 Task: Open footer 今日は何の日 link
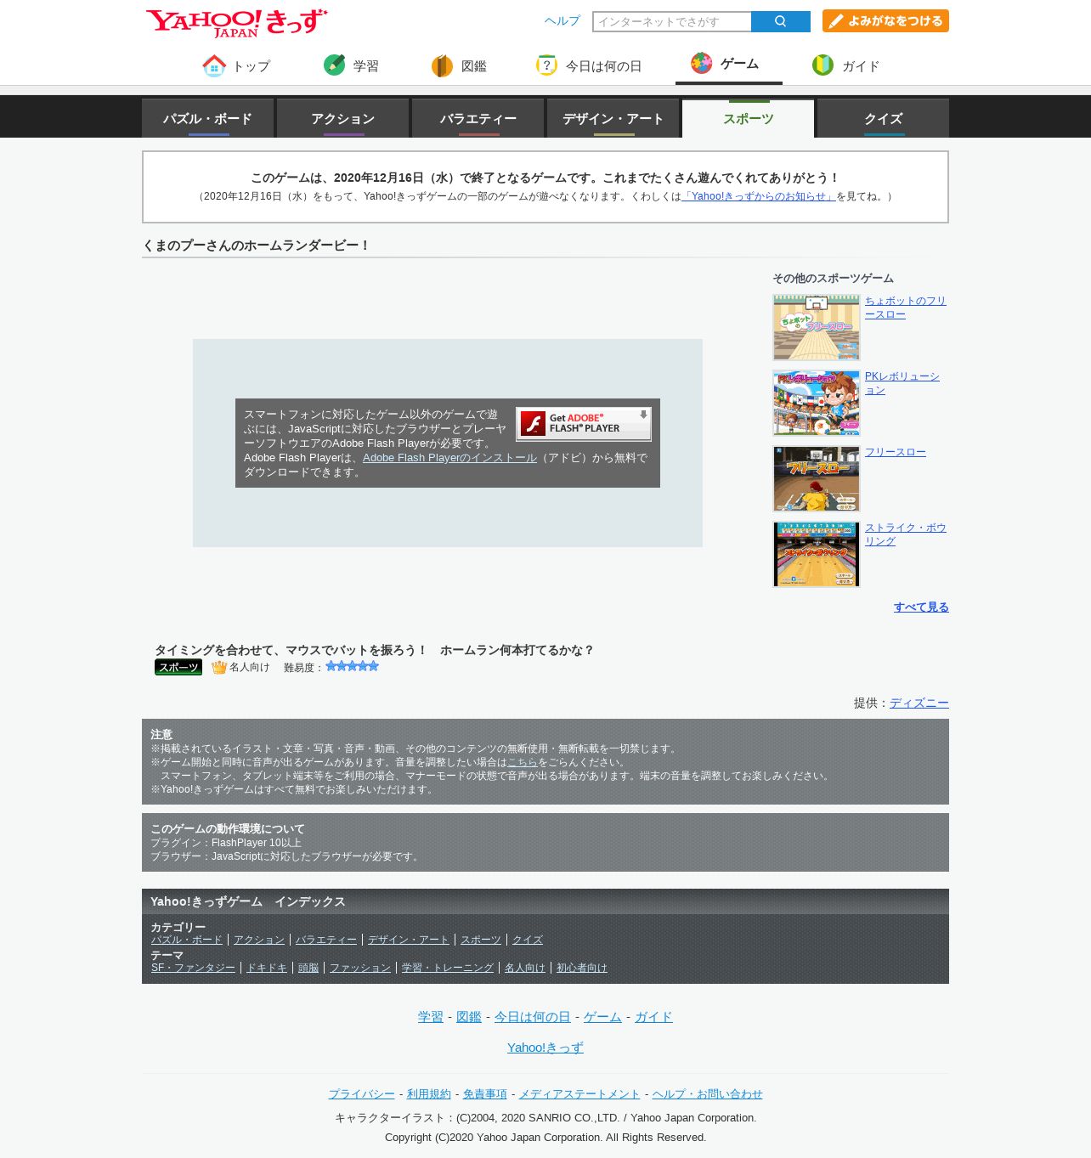533,1017
